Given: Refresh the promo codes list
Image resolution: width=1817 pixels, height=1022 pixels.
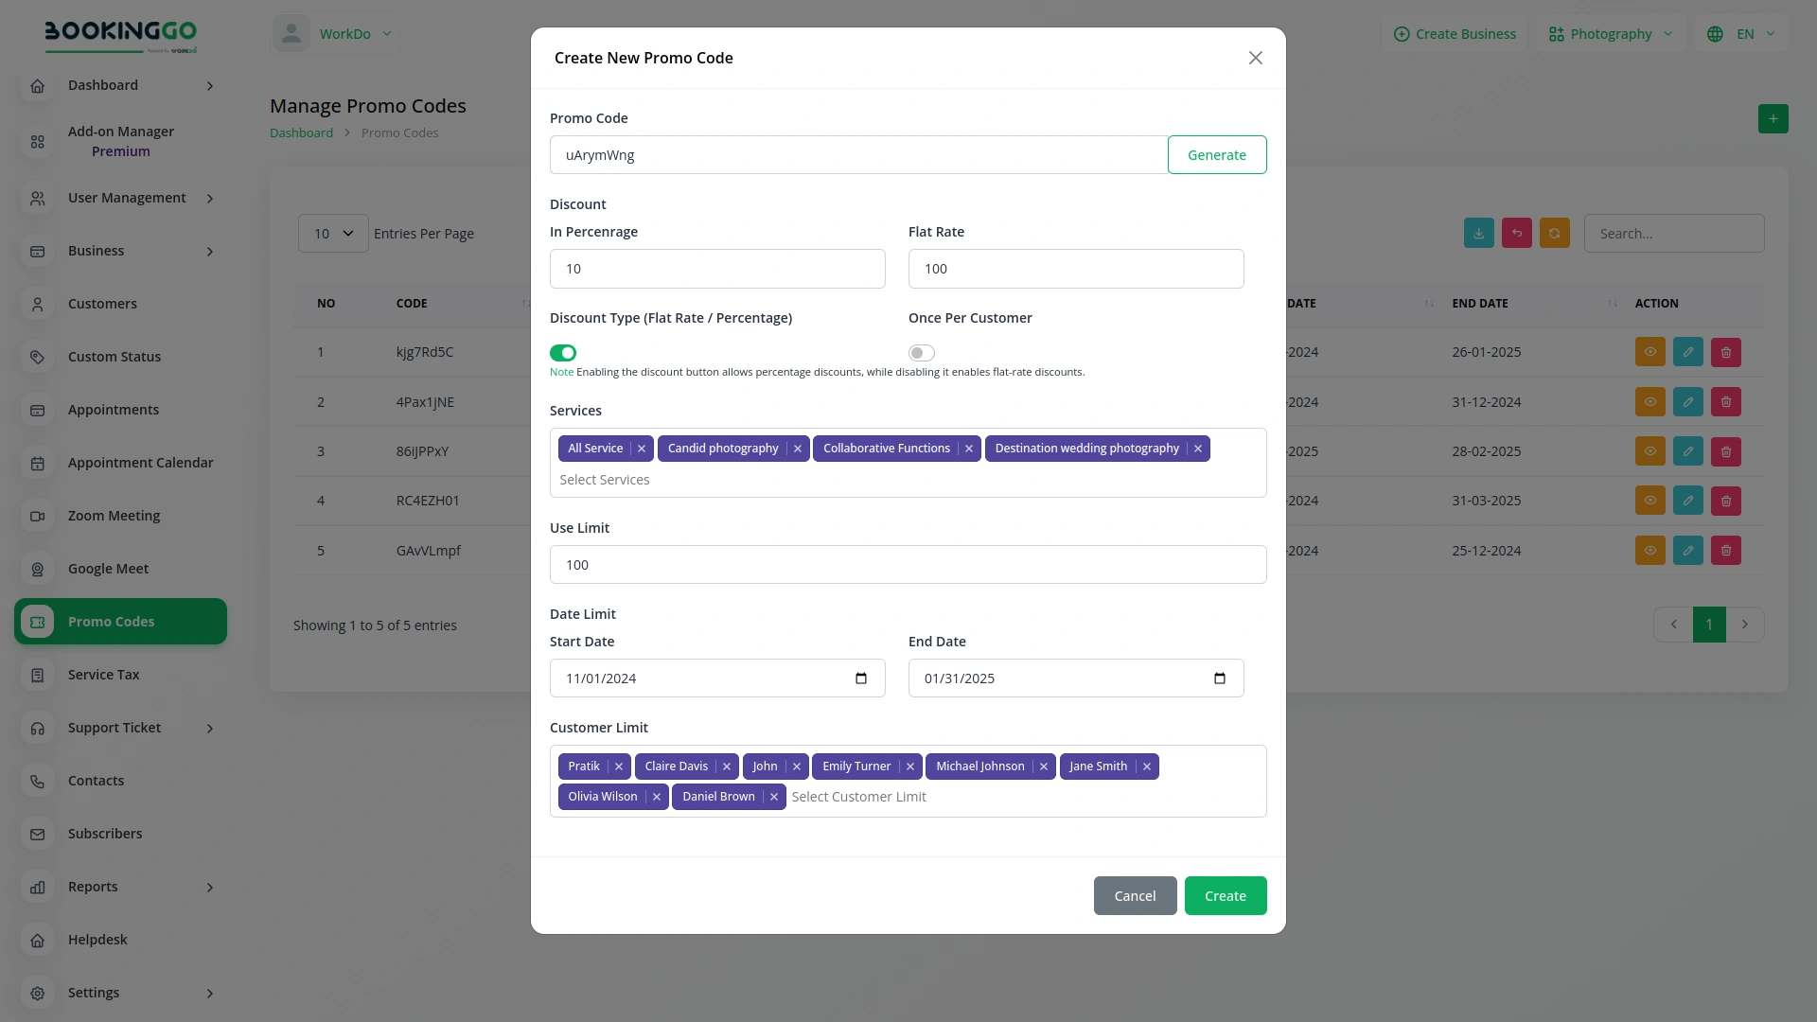Looking at the screenshot, I should [x=1554, y=233].
